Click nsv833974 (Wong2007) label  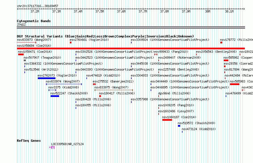tap(63, 81)
